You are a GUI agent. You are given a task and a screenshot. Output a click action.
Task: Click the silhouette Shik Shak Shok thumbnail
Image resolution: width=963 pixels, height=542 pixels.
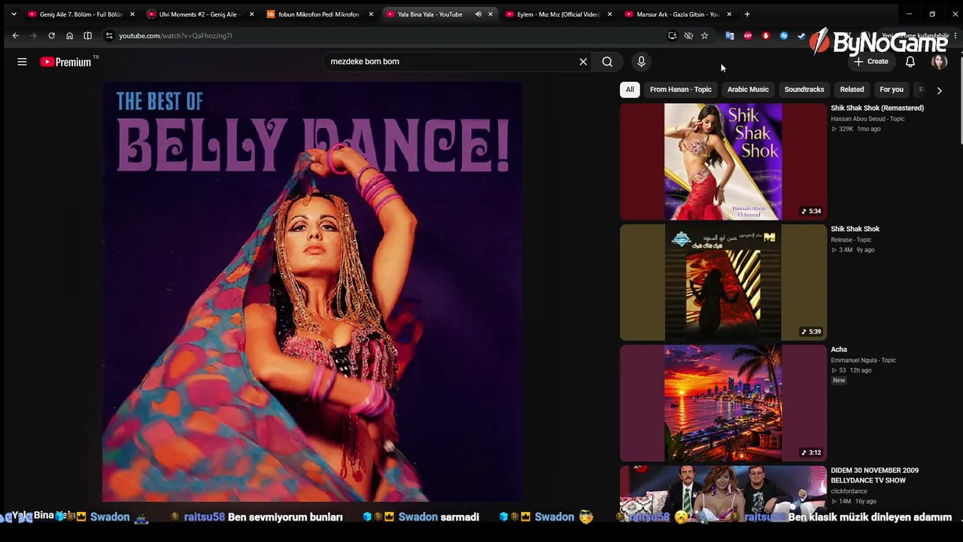(x=723, y=282)
